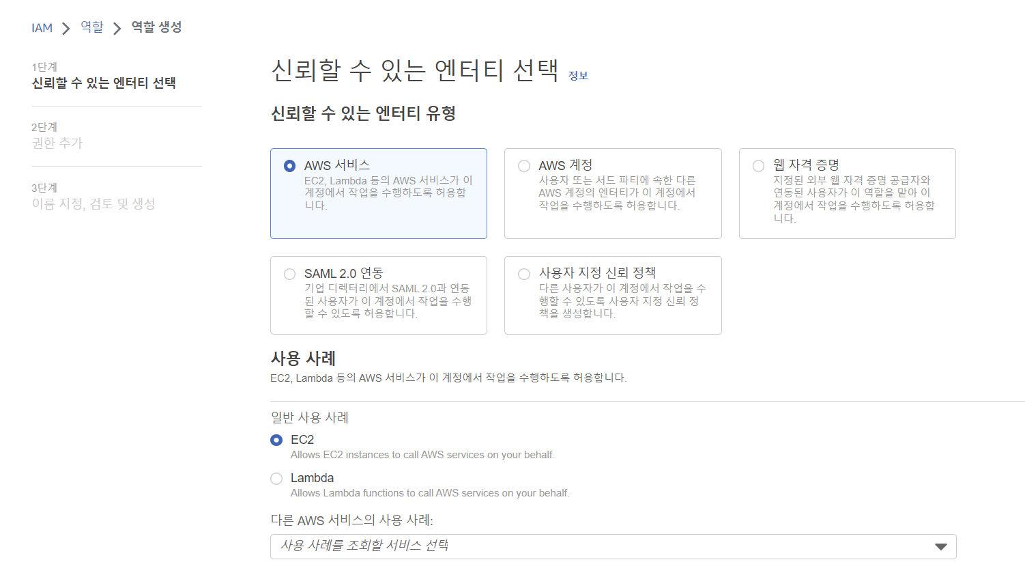Click the chevron separator before 역할 생성

point(117,29)
